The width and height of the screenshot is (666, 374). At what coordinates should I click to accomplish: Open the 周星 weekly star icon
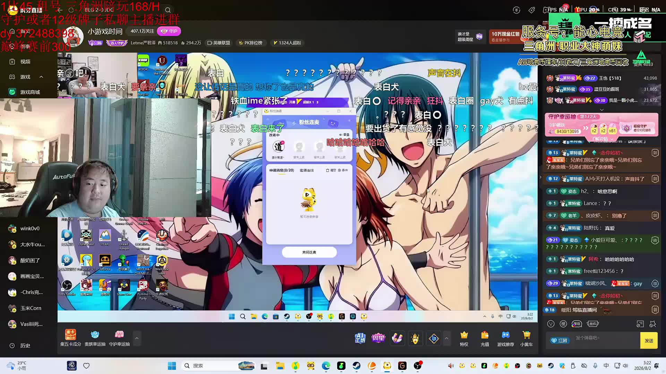click(378, 338)
